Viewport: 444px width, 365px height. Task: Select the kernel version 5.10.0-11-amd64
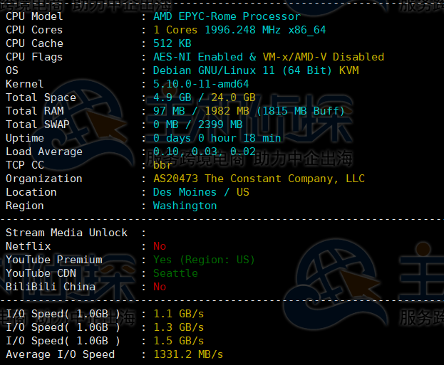tap(201, 84)
